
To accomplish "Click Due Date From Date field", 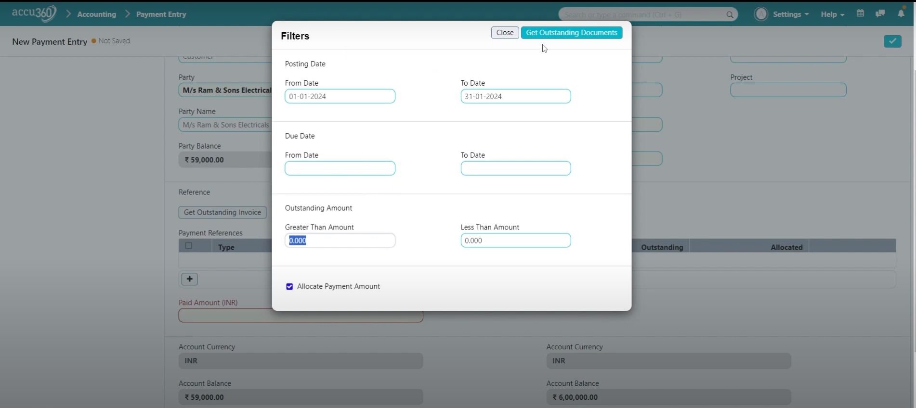I will pos(340,168).
